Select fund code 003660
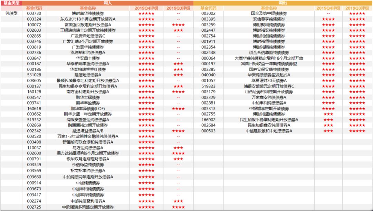 pos(34,177)
